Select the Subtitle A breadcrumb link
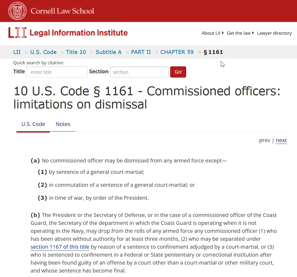297x277 pixels. pos(109,52)
